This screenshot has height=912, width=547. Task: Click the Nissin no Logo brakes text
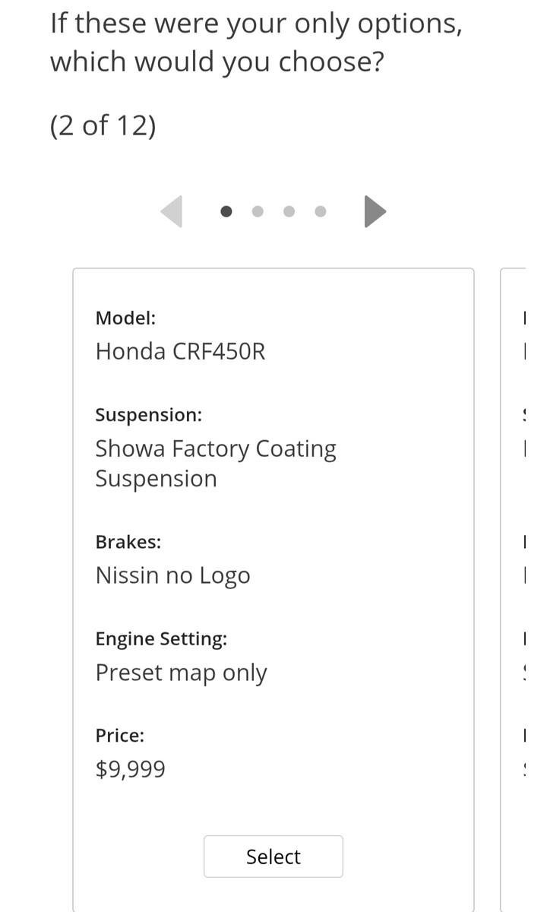172,575
